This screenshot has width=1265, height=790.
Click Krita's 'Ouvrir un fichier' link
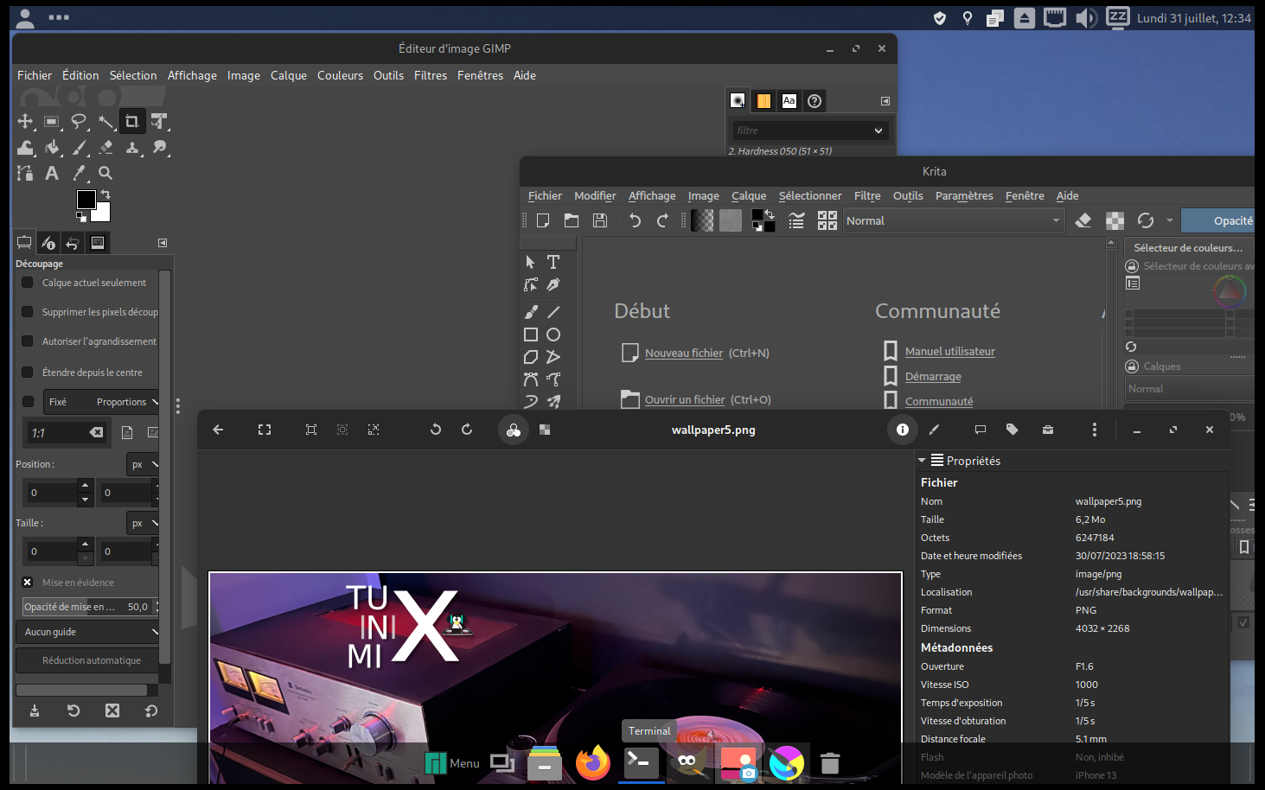tap(685, 399)
